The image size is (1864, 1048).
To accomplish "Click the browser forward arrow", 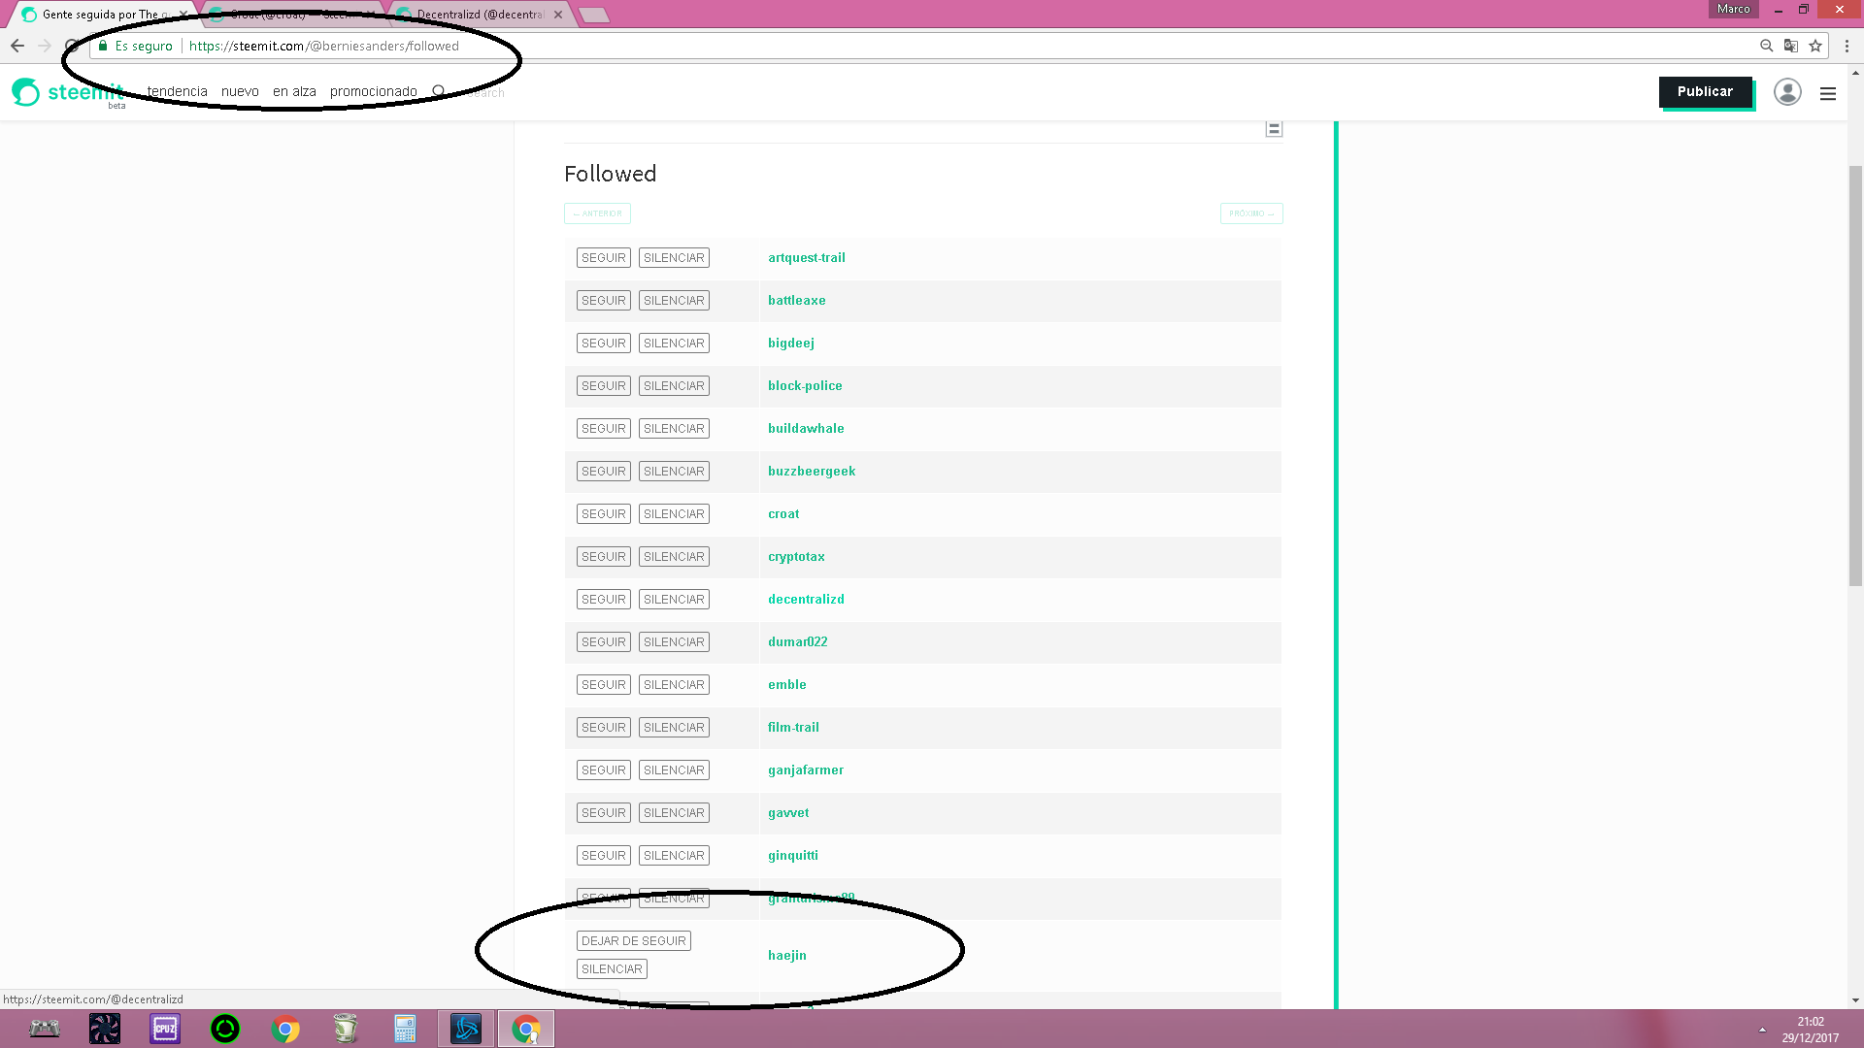I will pyautogui.click(x=45, y=46).
